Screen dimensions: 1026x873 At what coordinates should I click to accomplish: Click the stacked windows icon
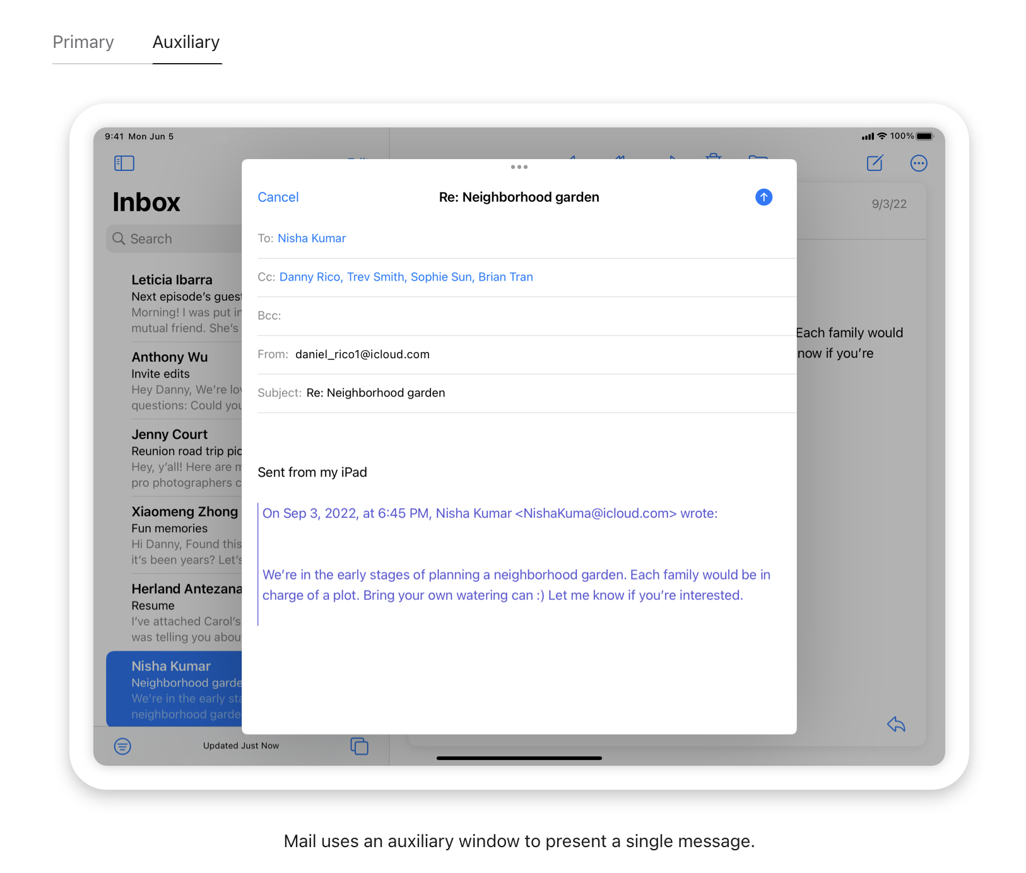pos(359,746)
